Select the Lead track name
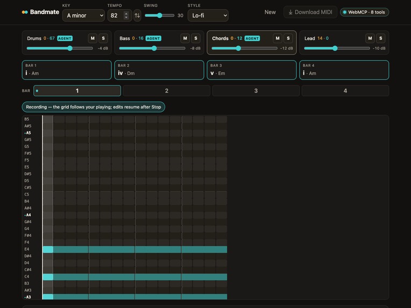The image size is (411, 308). pos(309,38)
